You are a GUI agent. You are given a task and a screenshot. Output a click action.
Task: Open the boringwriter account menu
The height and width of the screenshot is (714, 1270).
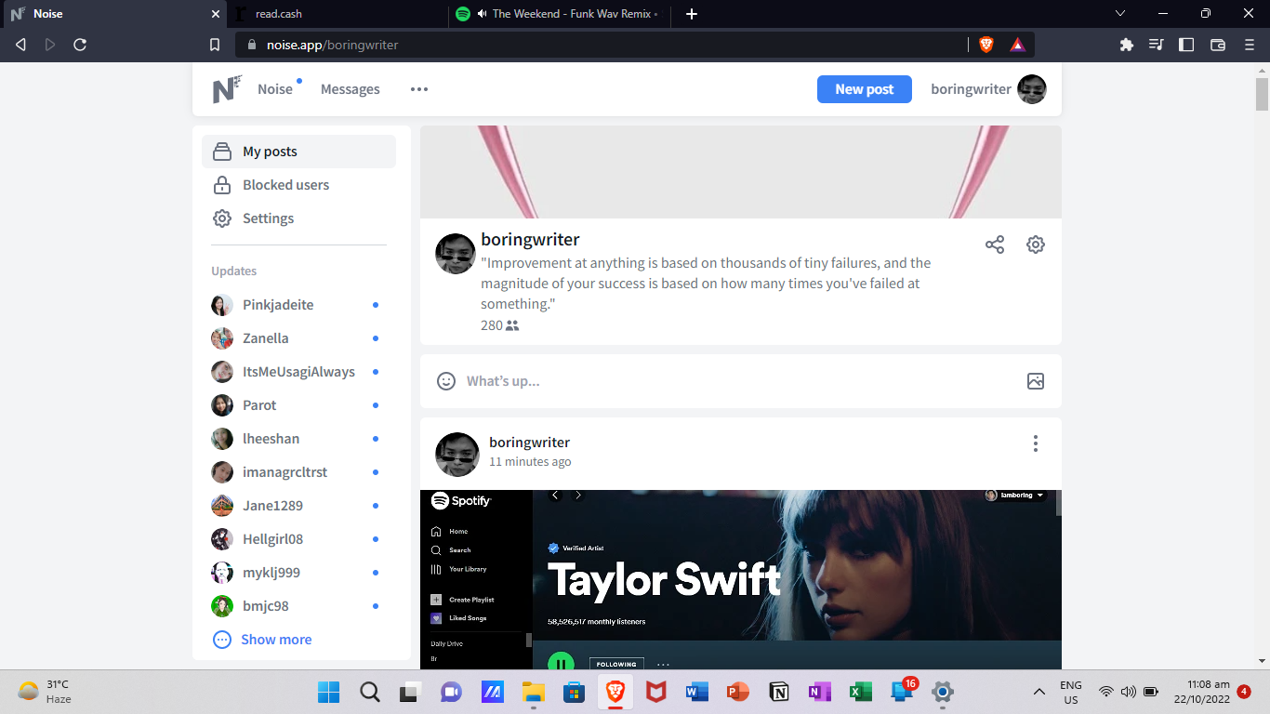coord(988,89)
